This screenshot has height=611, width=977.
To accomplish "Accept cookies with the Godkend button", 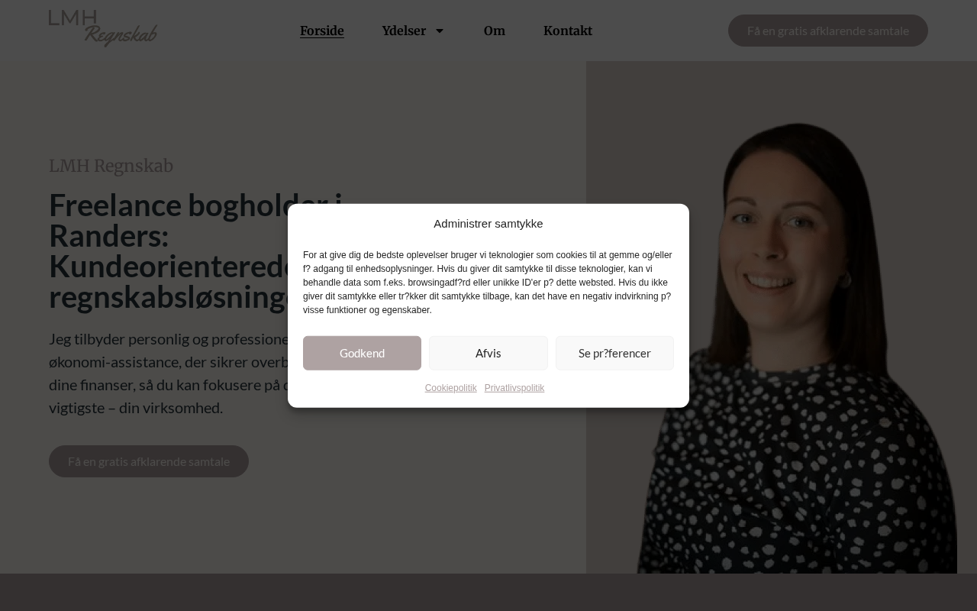I will (x=362, y=353).
